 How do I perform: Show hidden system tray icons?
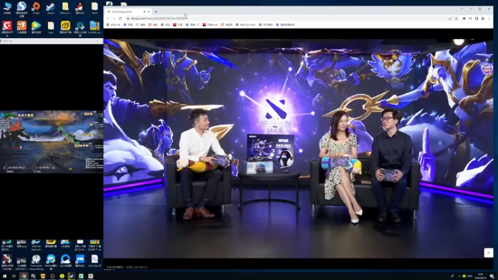click(x=459, y=276)
